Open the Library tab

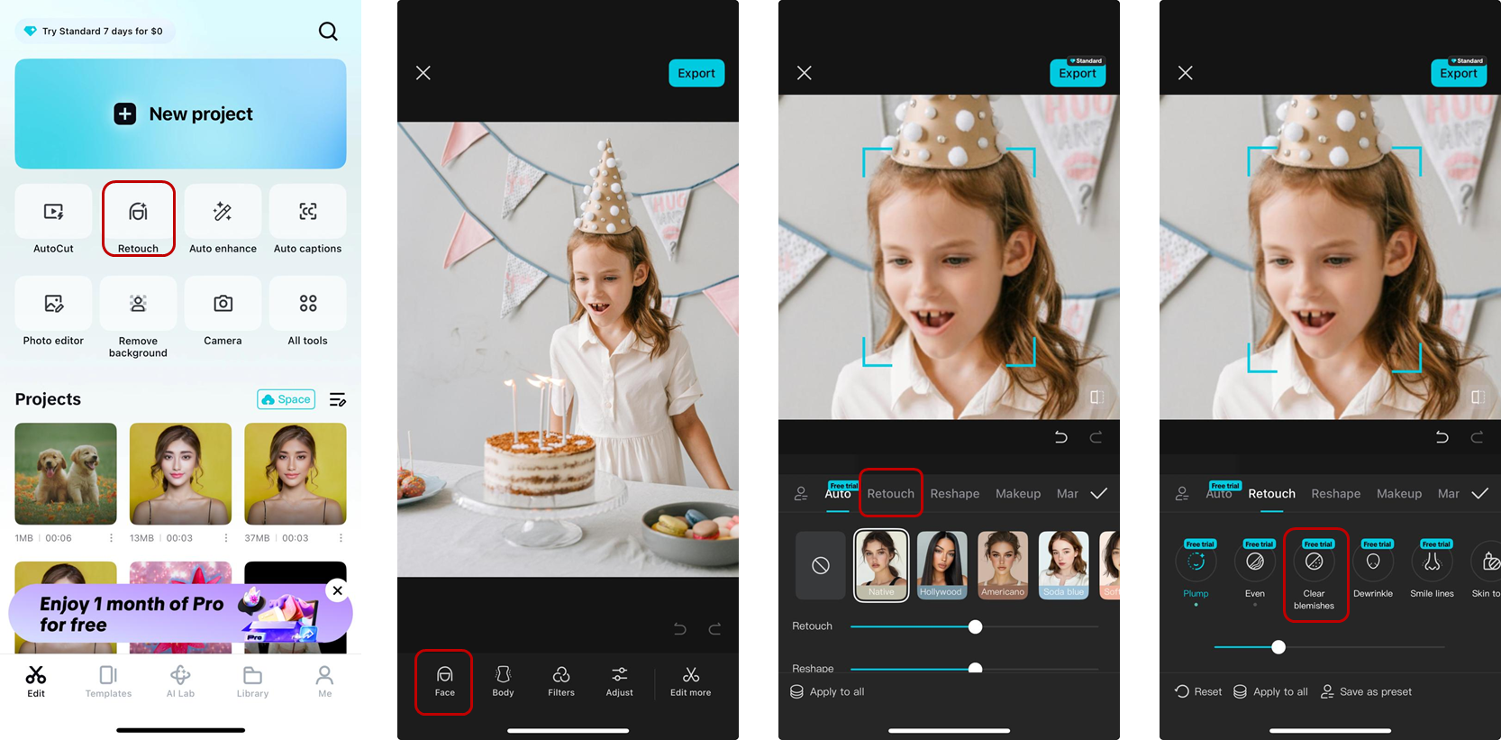[252, 681]
